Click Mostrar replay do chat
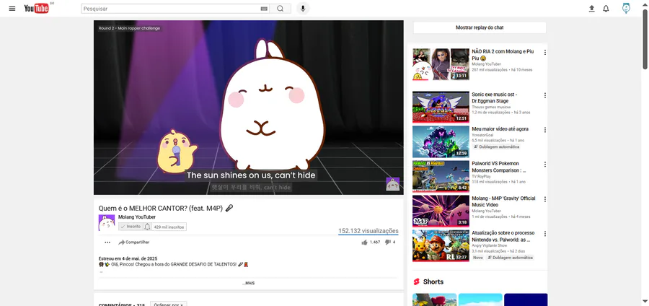 480,27
